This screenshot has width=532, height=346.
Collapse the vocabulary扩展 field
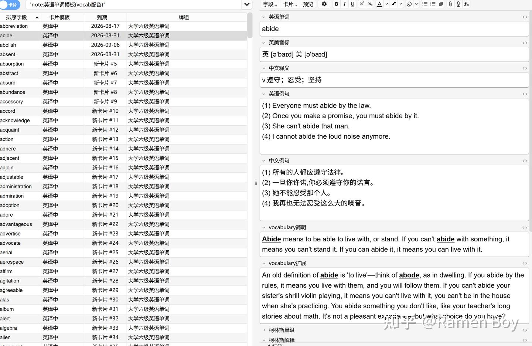tap(264, 264)
